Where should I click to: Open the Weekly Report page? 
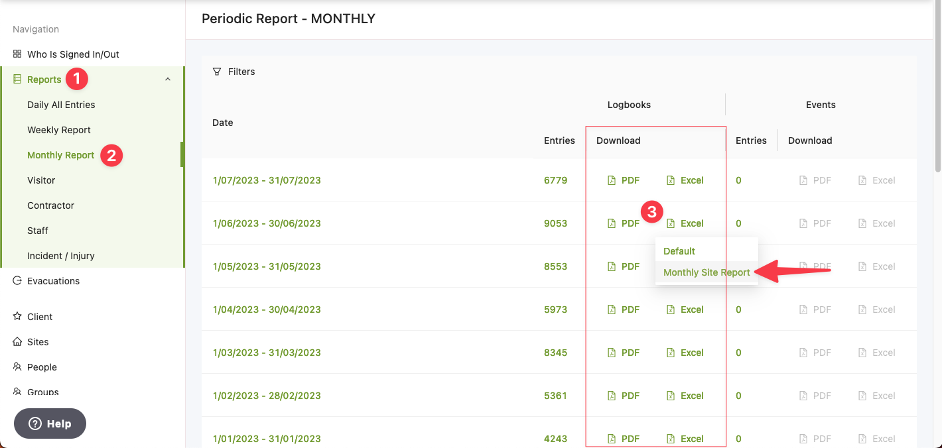click(59, 130)
